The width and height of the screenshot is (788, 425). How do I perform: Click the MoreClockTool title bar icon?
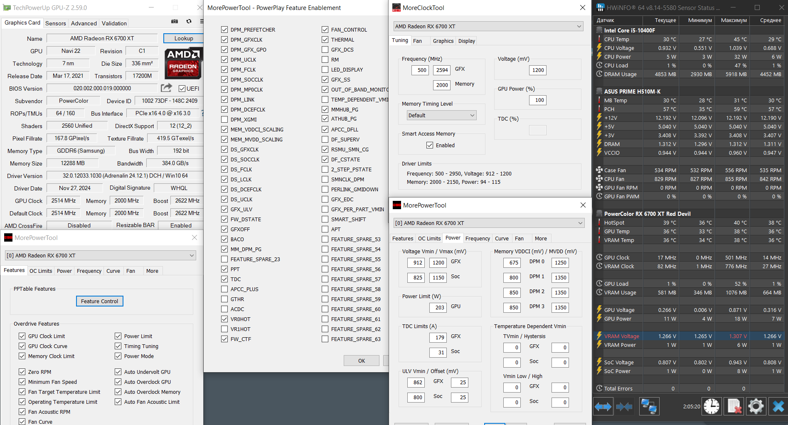pos(396,8)
